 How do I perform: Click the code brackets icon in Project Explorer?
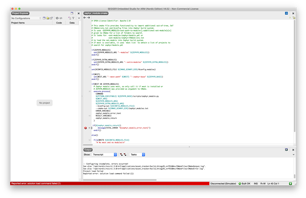click(x=61, y=18)
